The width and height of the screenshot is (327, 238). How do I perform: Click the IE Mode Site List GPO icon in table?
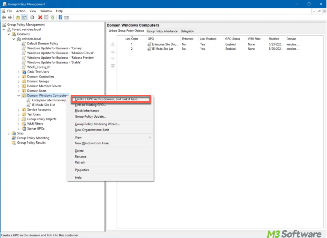coord(149,49)
